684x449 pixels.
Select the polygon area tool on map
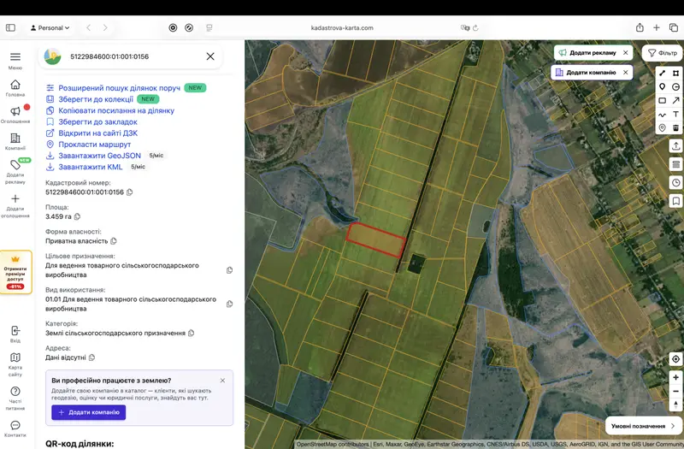tap(675, 74)
